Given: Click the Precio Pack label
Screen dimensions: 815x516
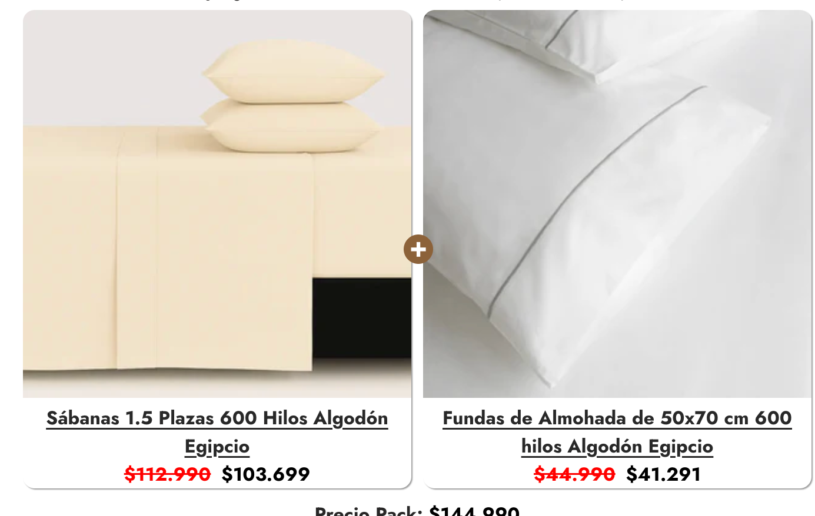Looking at the screenshot, I should pos(368,510).
